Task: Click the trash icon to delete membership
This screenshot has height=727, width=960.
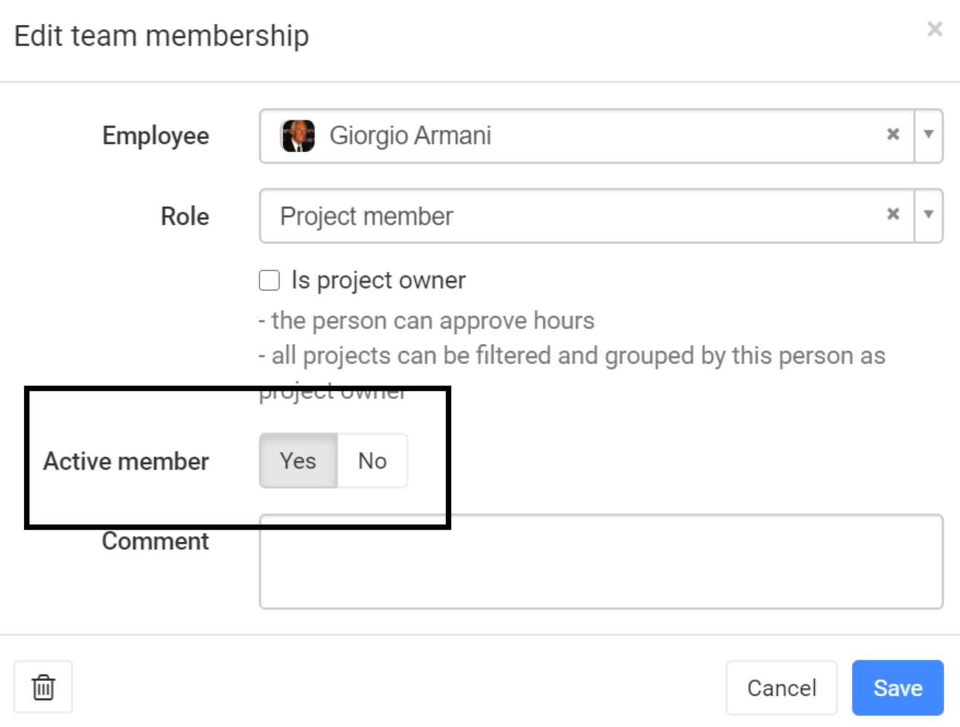Action: click(43, 687)
